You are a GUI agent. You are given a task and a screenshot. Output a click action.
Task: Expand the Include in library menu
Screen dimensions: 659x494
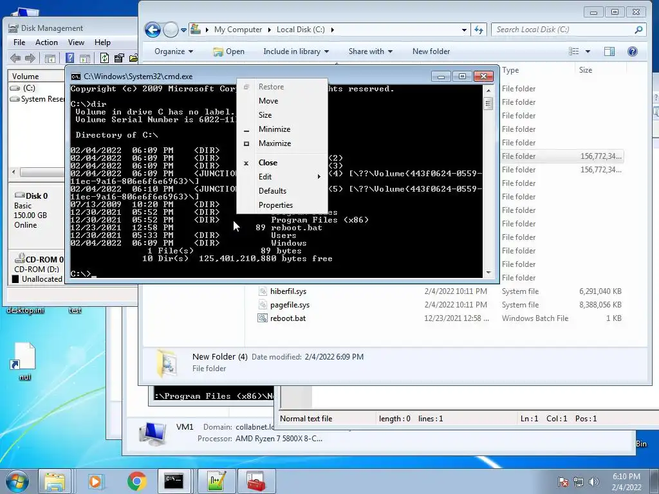[x=296, y=51]
